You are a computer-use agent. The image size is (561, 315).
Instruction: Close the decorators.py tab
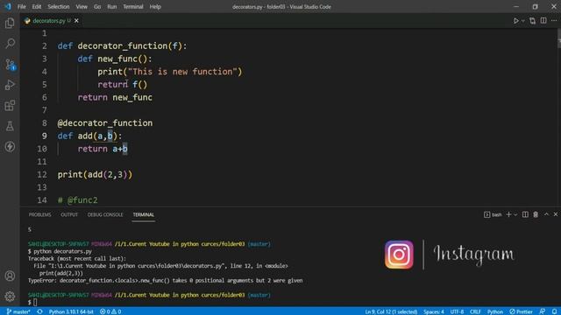click(x=76, y=21)
